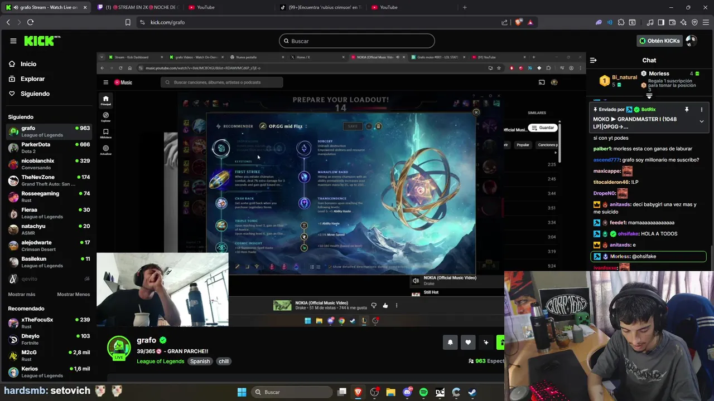Click grafo's channel avatar with the LIVE badge

click(x=119, y=348)
